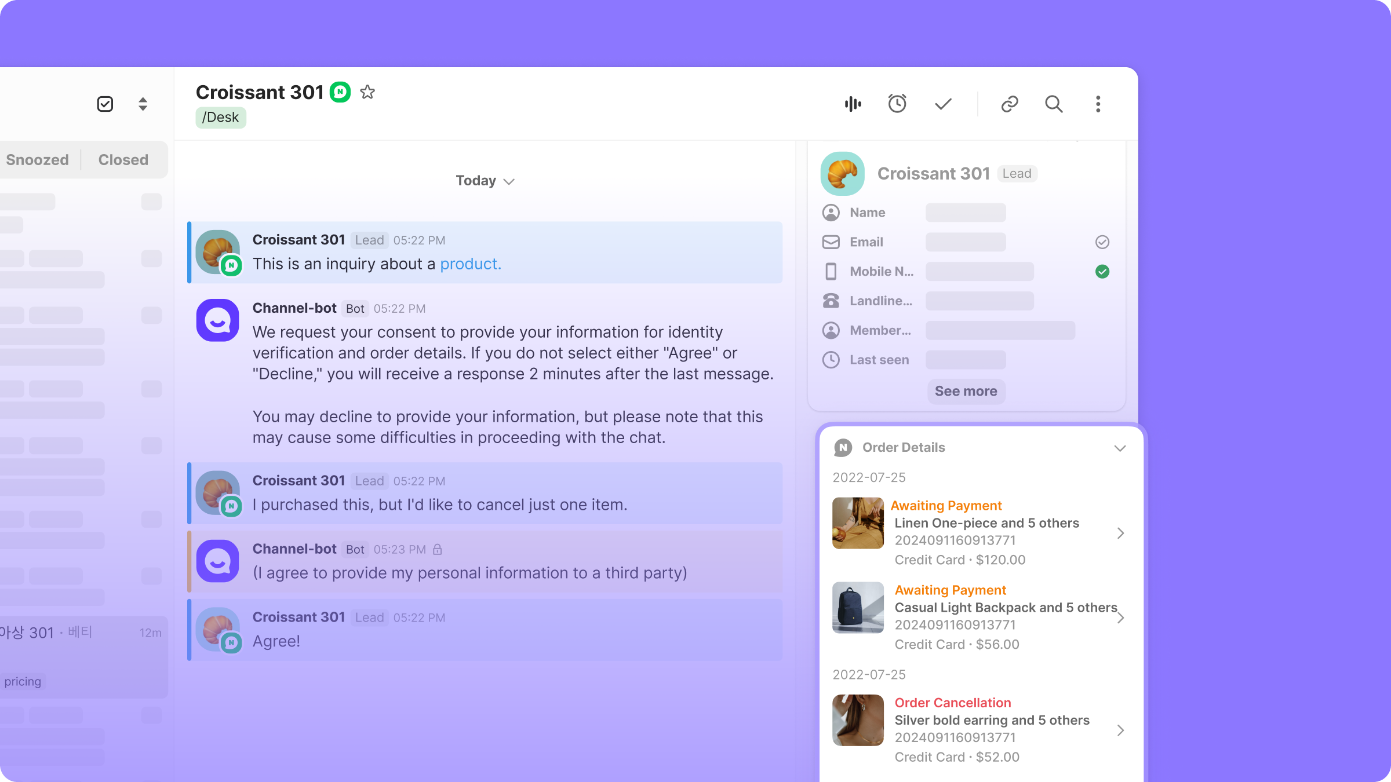Image resolution: width=1391 pixels, height=782 pixels.
Task: Open the three-dot more options menu
Action: pos(1098,104)
